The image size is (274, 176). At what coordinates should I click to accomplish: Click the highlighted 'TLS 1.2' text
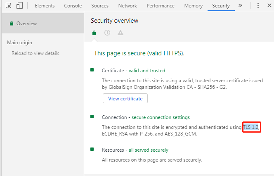click(251, 127)
